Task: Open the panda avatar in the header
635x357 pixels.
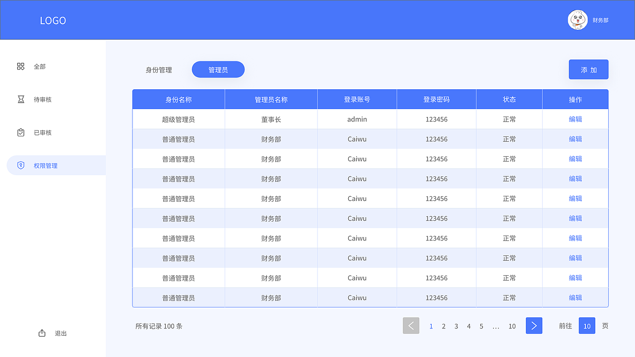Action: [577, 20]
